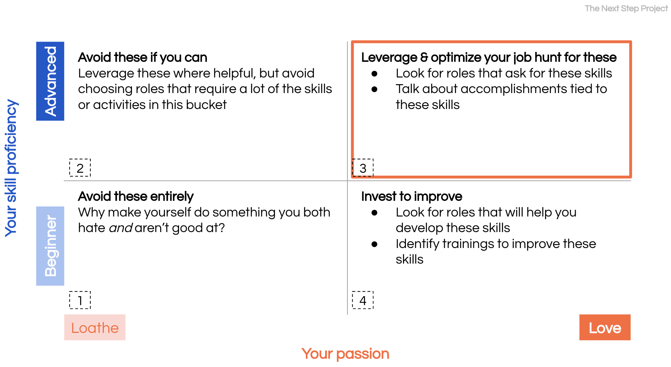Click the italic word 'and' in quadrant 1
The height and width of the screenshot is (367, 671).
(121, 228)
